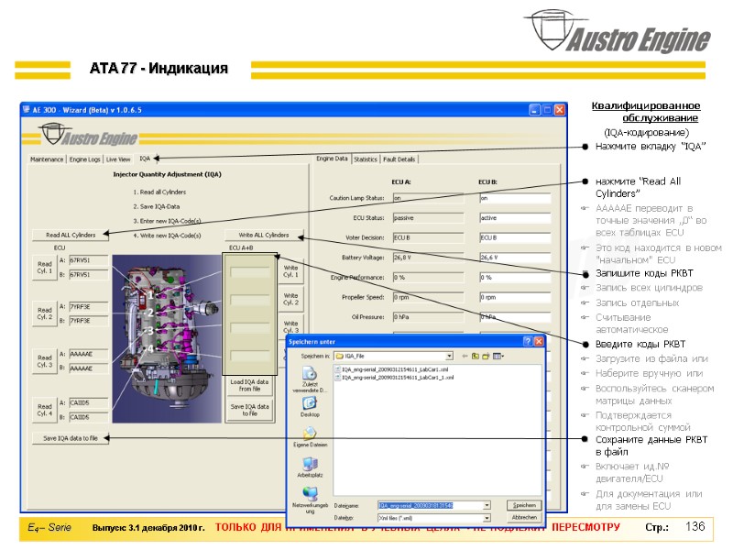
Task: Click inside the Dateiname input field
Action: tap(430, 505)
